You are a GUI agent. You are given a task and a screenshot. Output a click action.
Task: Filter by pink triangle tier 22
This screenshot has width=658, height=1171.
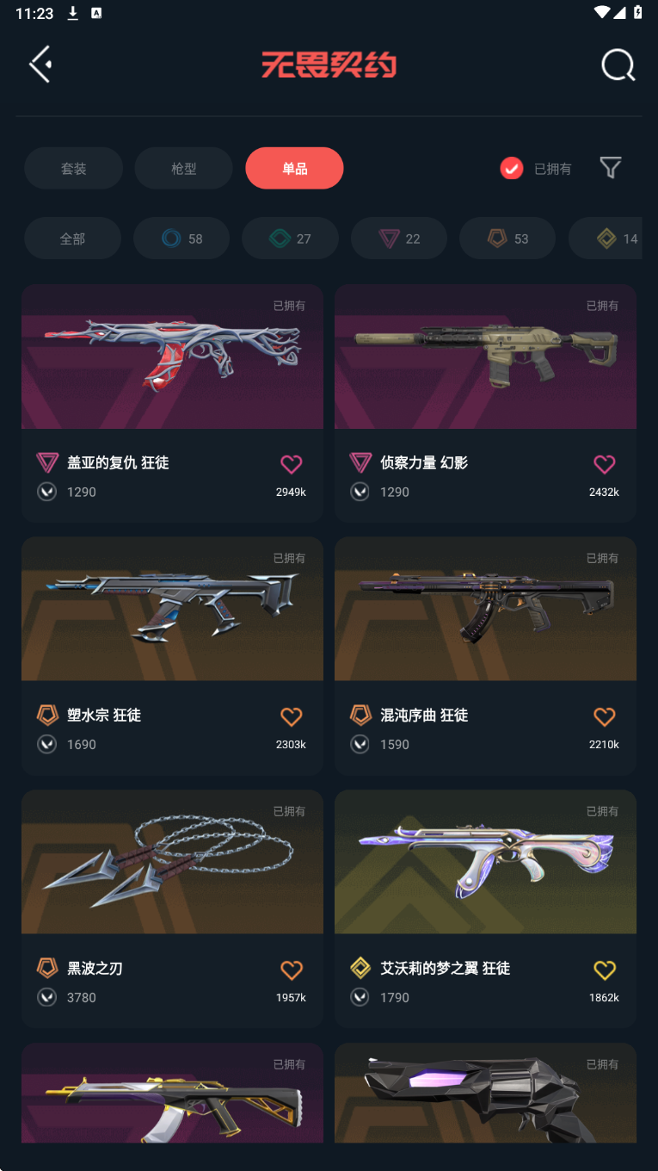click(x=399, y=239)
